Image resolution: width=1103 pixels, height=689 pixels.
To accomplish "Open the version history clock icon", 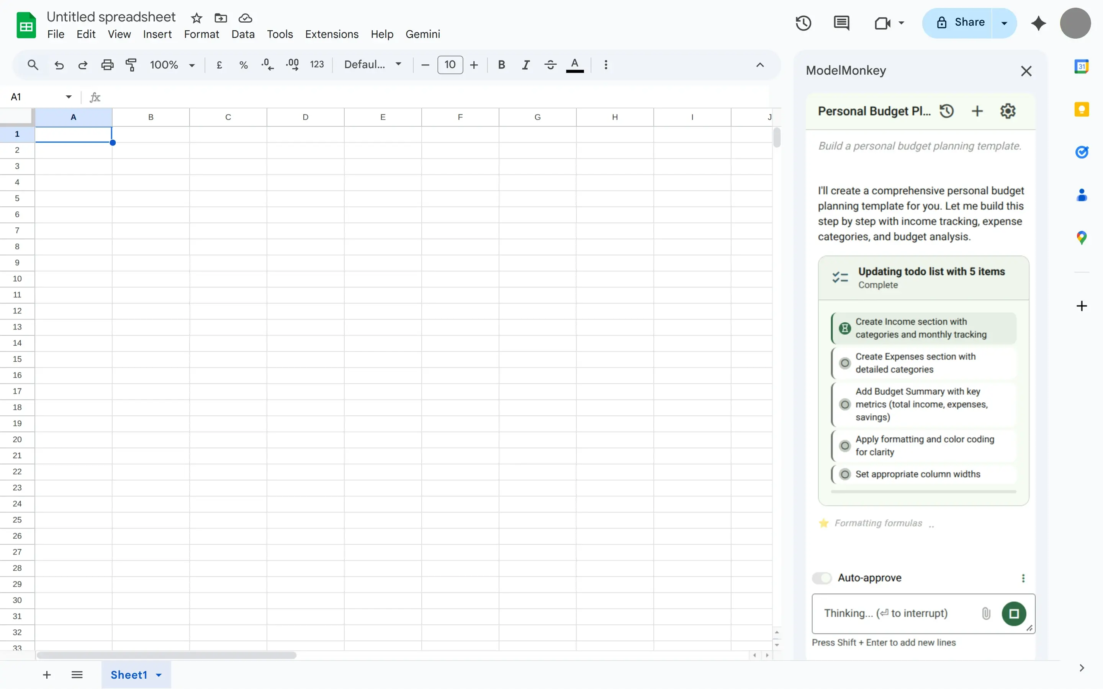I will 803,23.
